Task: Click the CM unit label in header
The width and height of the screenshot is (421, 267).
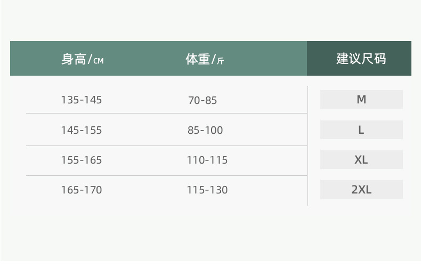Action: pos(99,61)
